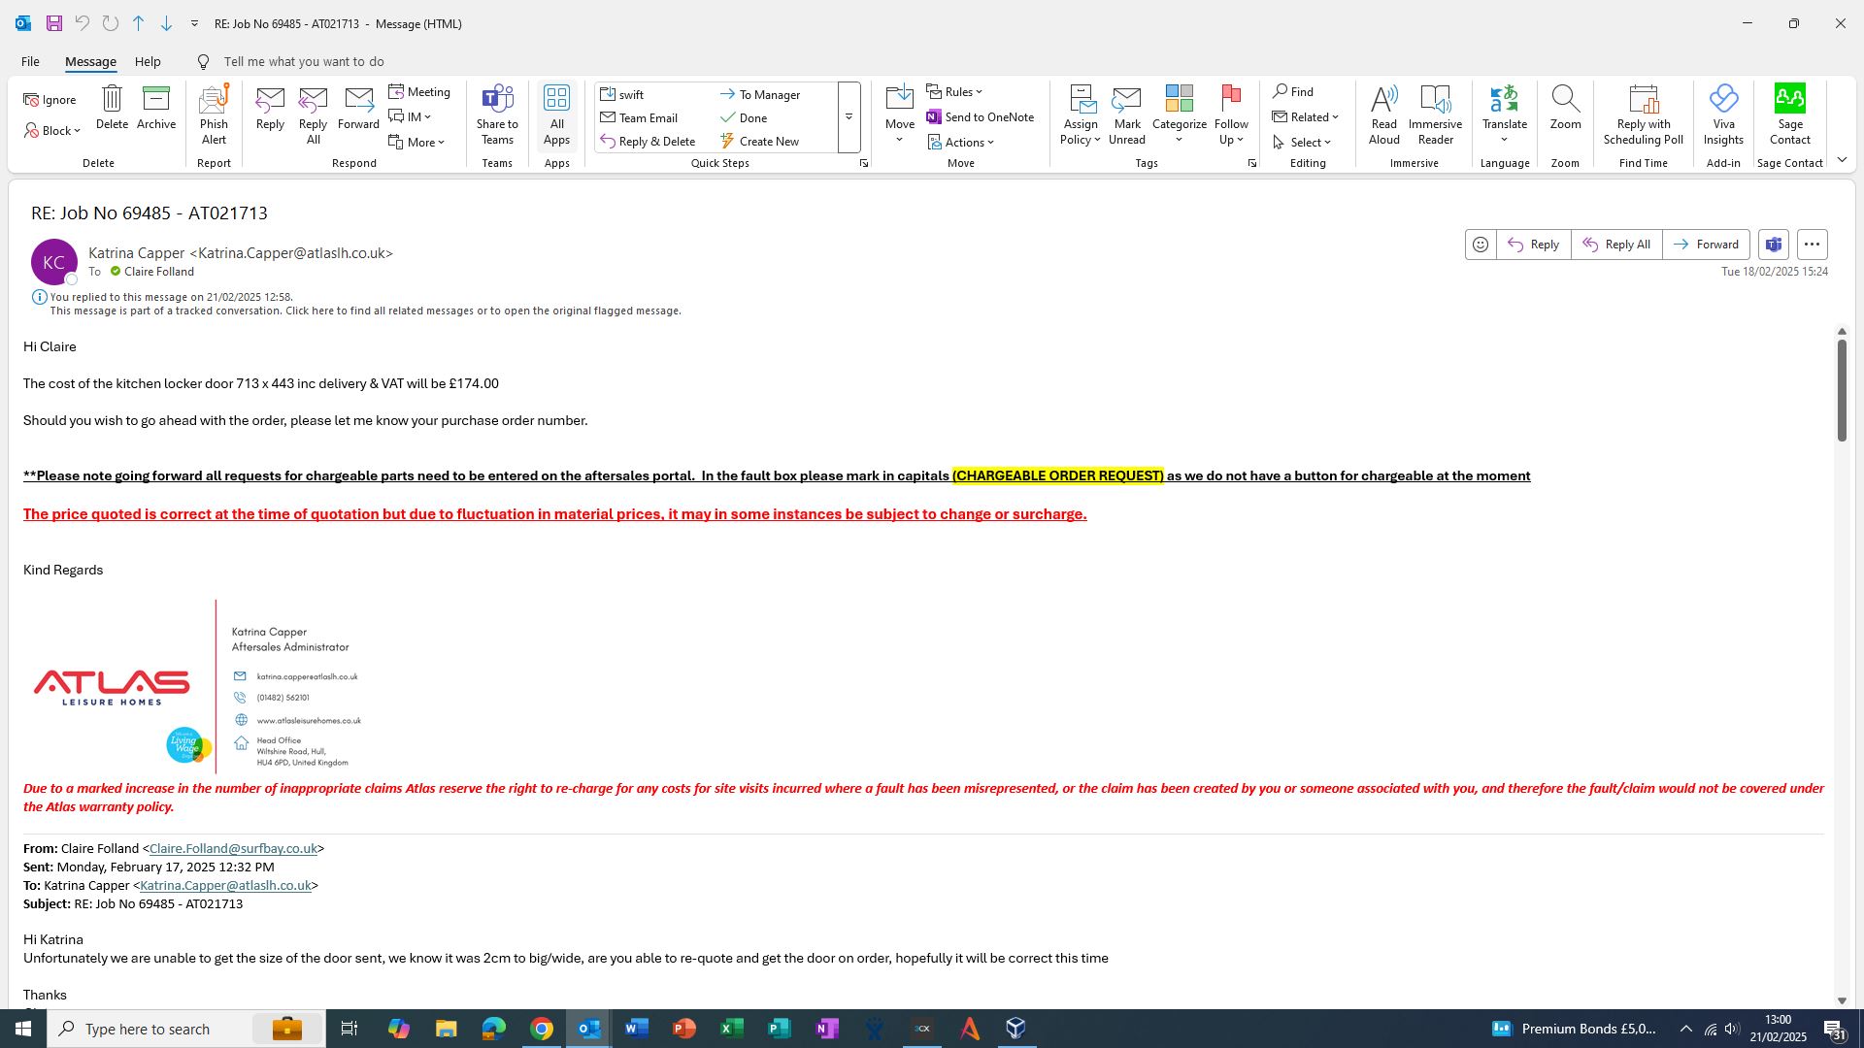
Task: Click the Reply All button in the message header
Action: click(x=1616, y=245)
